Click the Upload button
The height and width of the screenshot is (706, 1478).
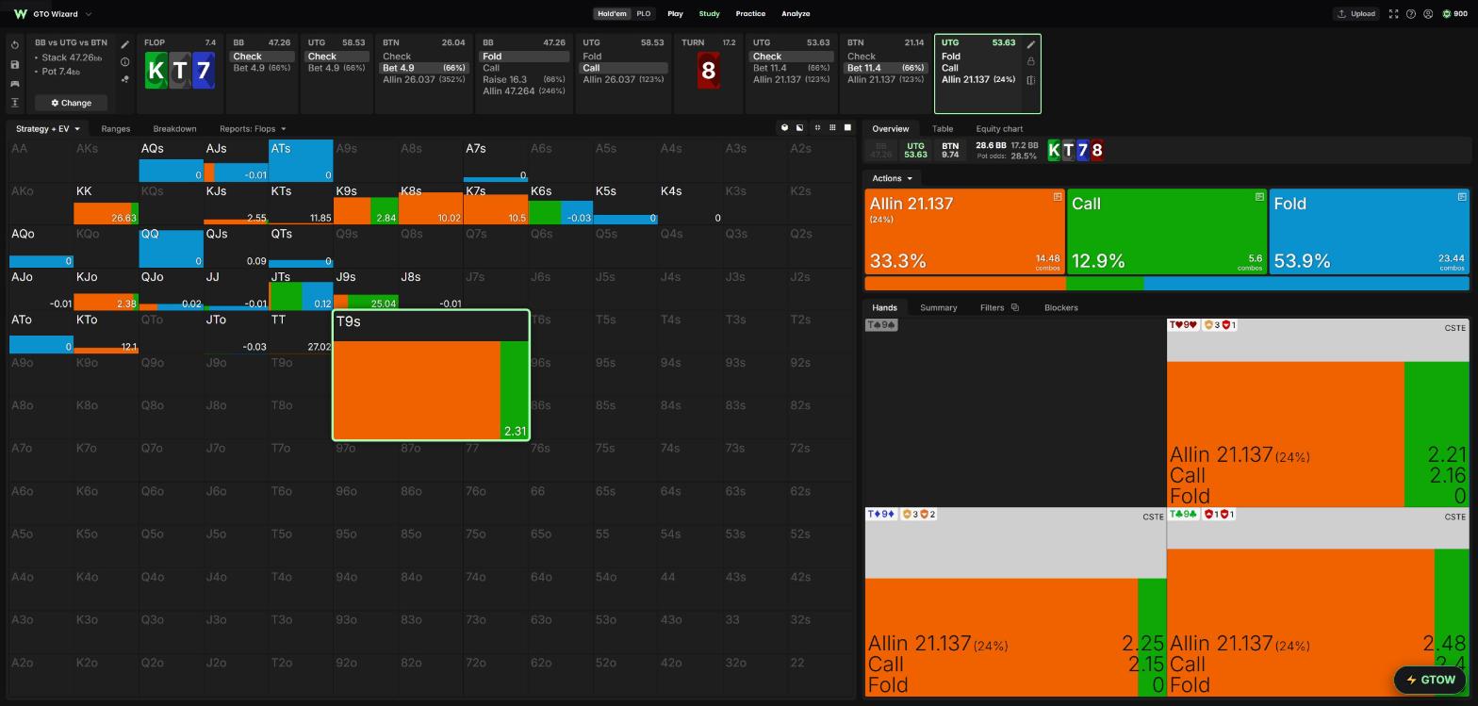point(1356,14)
